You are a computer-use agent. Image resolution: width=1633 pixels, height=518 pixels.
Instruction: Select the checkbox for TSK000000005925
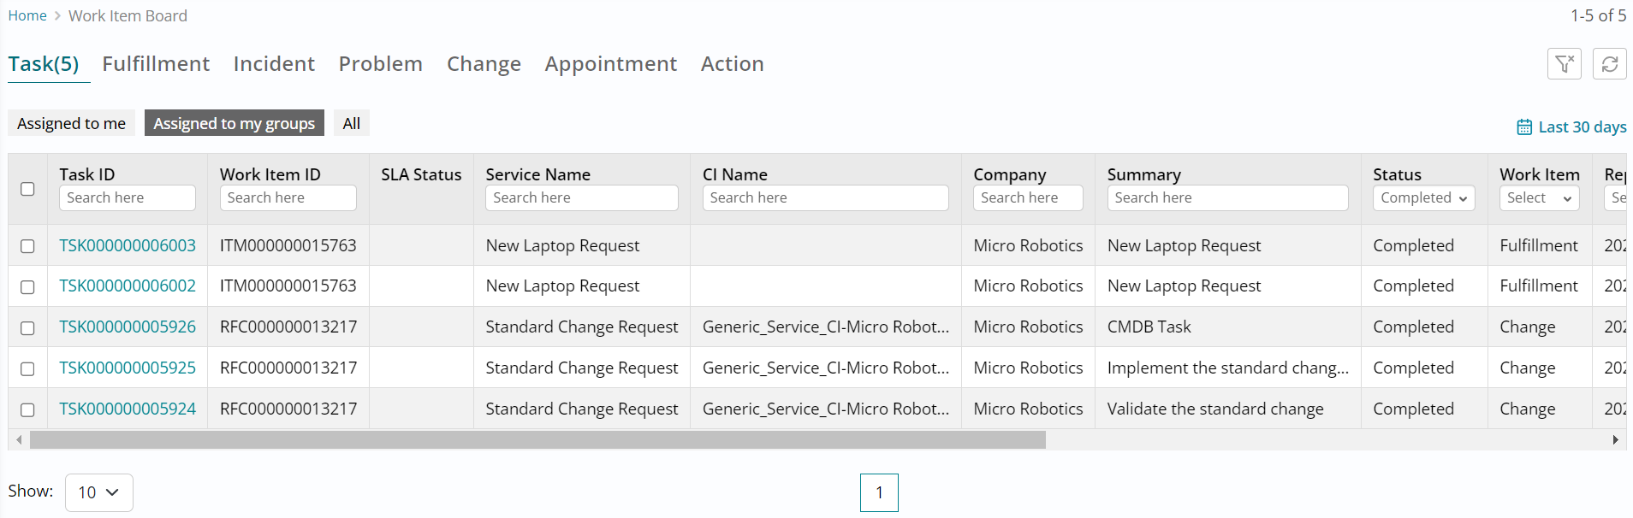coord(27,368)
